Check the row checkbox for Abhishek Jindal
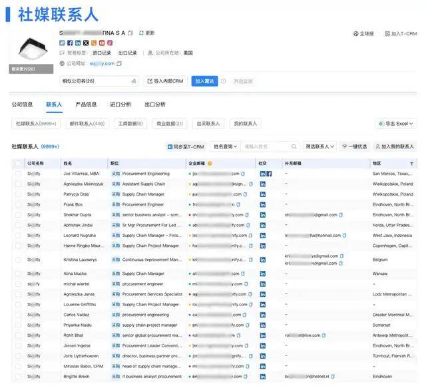The image size is (426, 388). point(18,225)
